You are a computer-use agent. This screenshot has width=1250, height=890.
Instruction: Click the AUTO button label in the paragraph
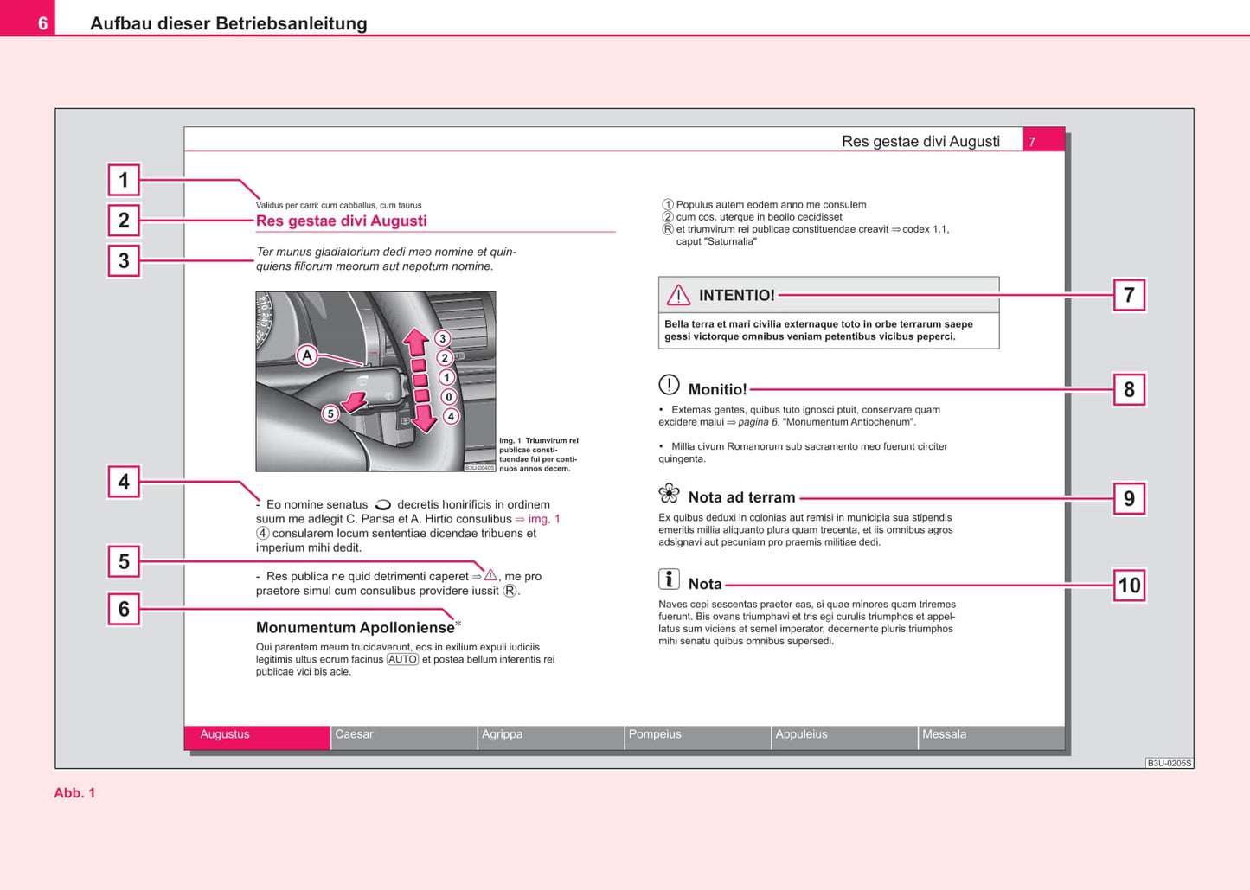pyautogui.click(x=401, y=658)
